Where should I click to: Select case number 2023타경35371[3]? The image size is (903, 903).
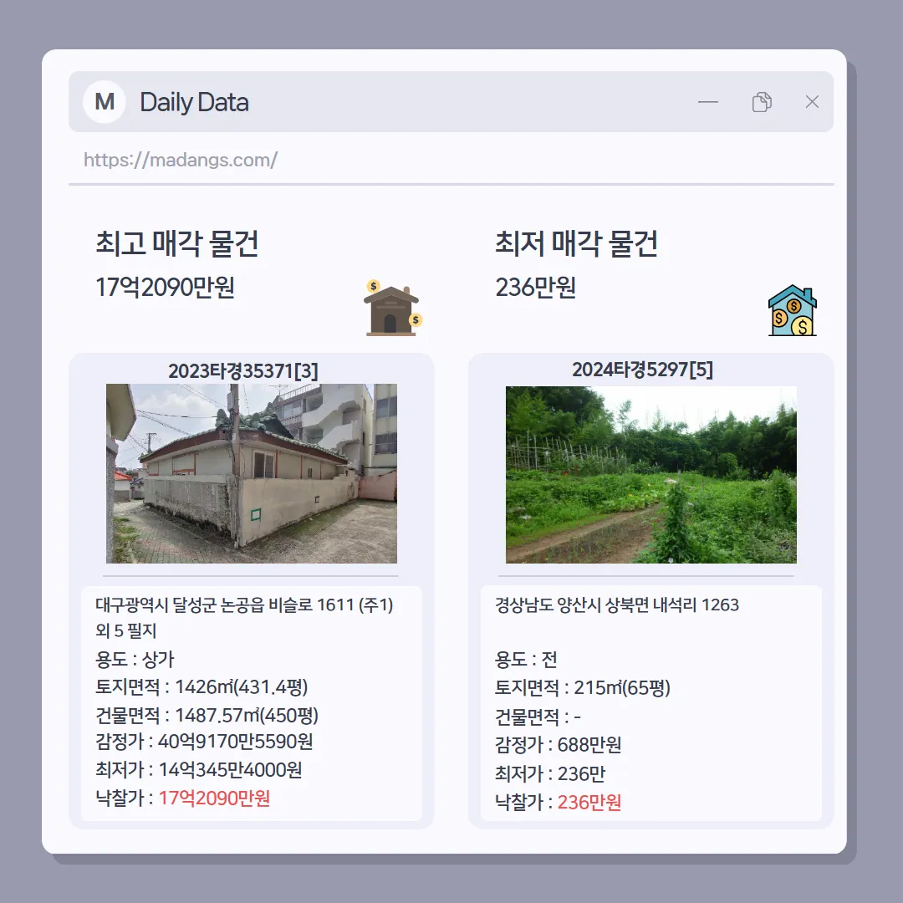pos(243,371)
